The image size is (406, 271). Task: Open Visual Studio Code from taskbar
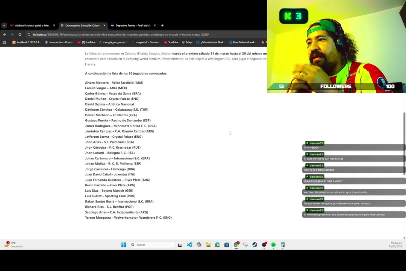click(x=189, y=245)
